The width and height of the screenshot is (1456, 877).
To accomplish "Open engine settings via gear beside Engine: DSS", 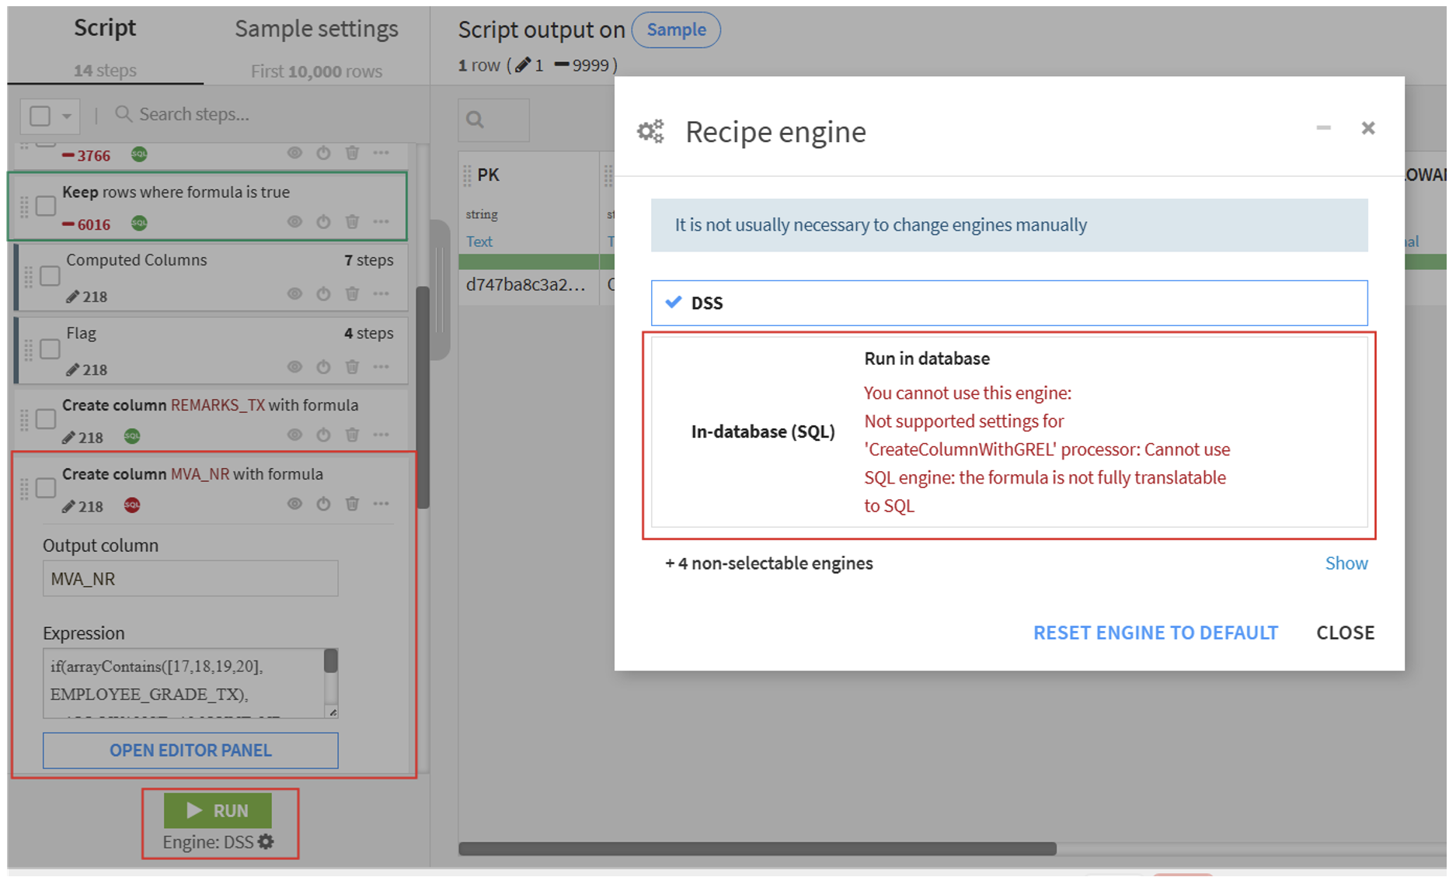I will pos(266,841).
